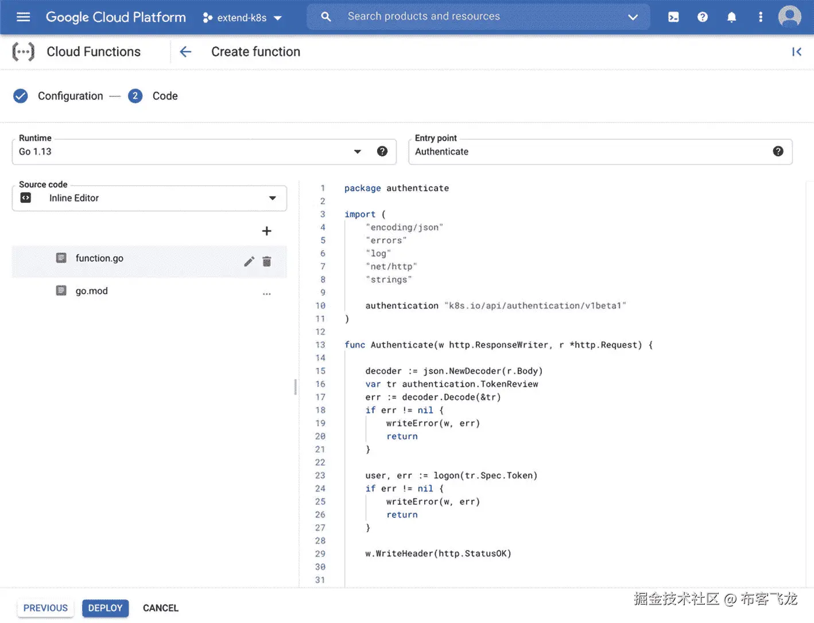This screenshot has height=623, width=814.
Task: Open the three-dot settings menu in header
Action: [x=761, y=17]
